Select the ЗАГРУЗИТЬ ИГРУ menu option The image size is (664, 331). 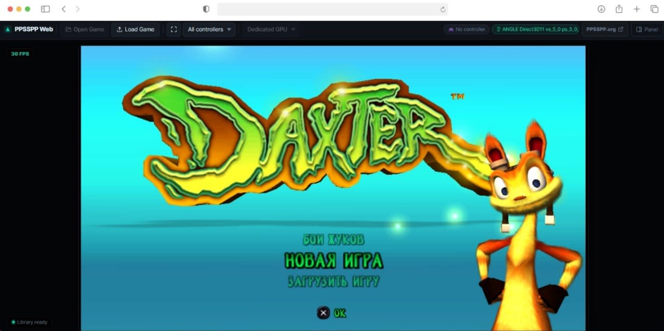click(334, 281)
